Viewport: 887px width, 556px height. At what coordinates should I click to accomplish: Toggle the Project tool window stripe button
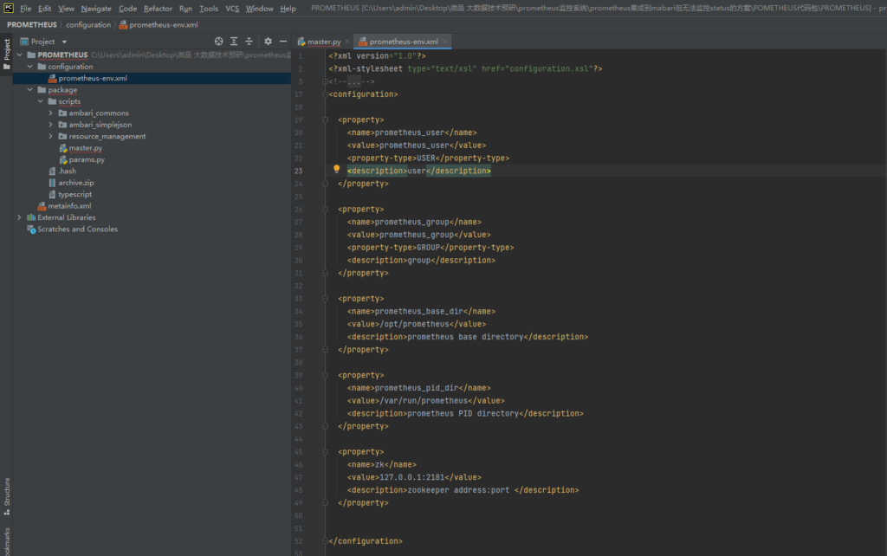pos(7,54)
